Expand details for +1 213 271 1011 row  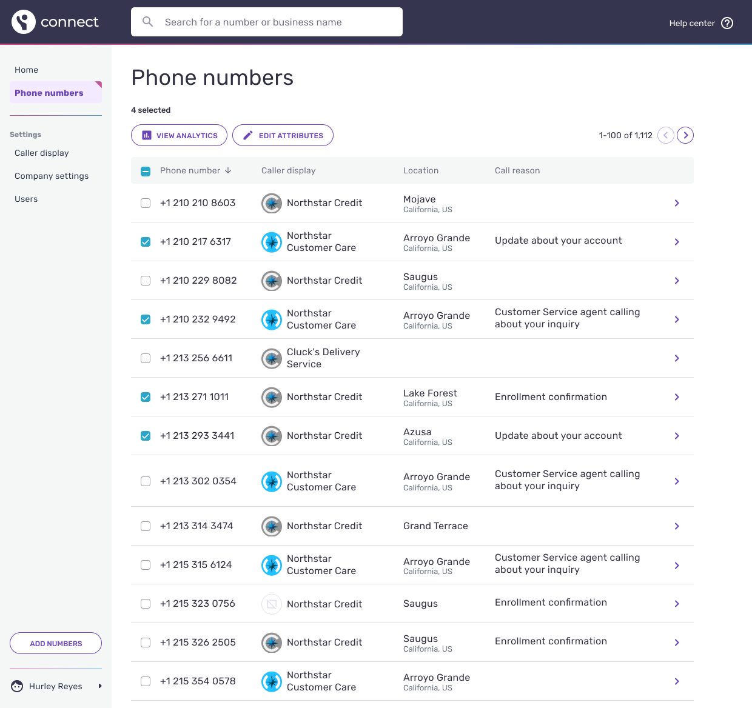click(x=676, y=397)
